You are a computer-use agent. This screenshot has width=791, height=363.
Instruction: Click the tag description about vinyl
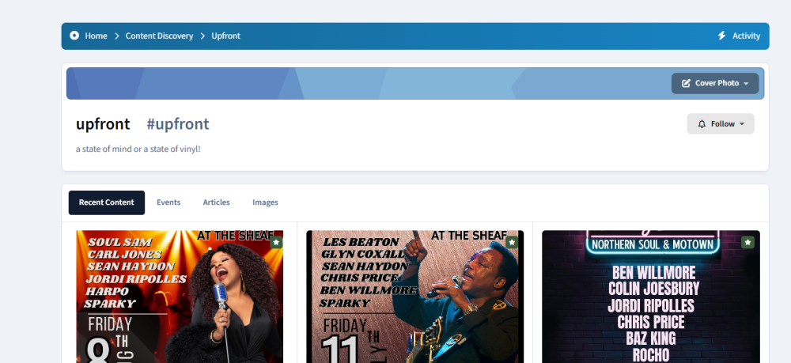click(138, 149)
